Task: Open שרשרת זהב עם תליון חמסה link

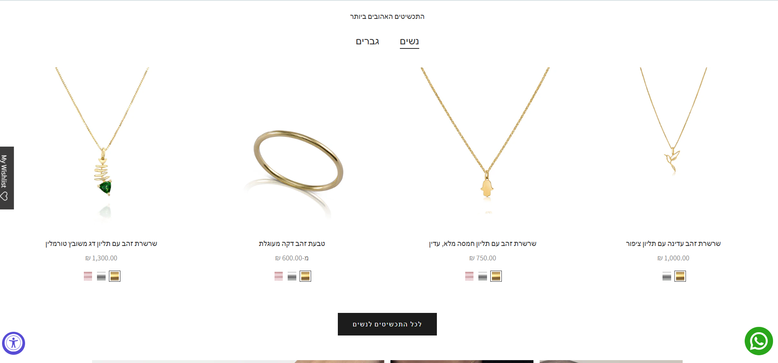Action: pos(482,244)
